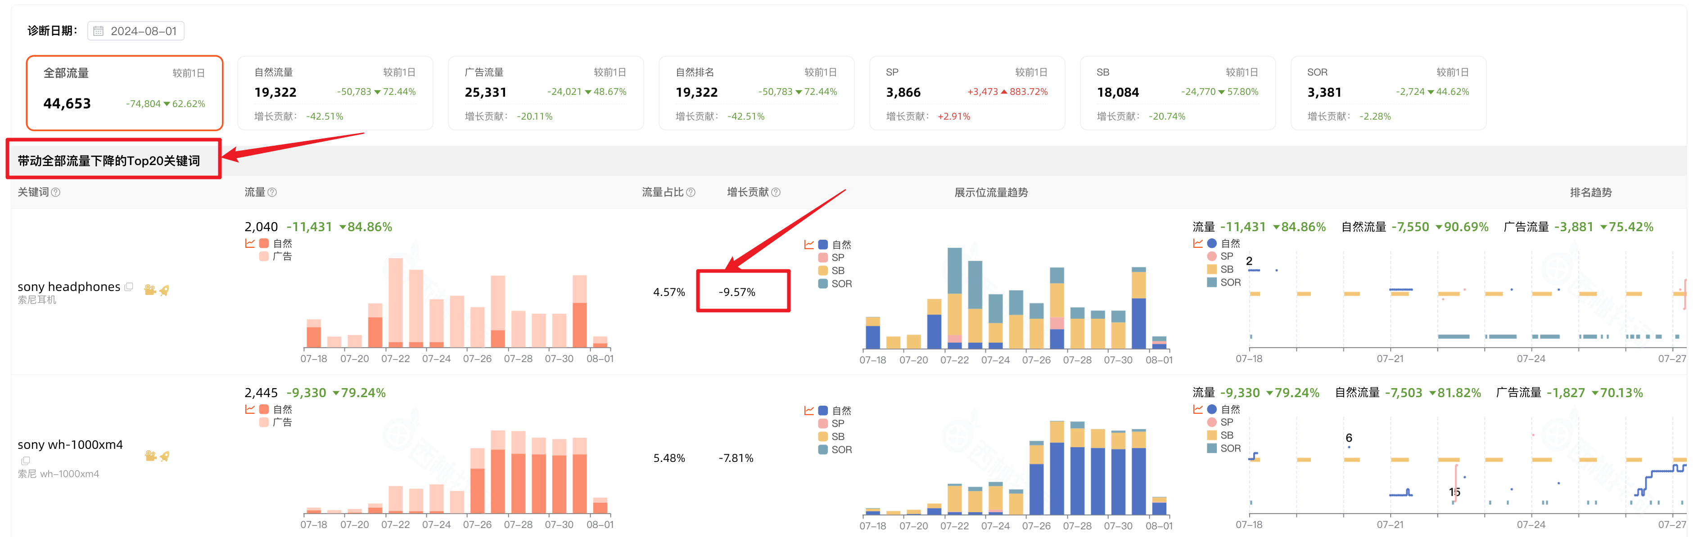Screen dimensions: 1707x537
Task: Click the sony headphones keyword text
Action: click(x=69, y=286)
